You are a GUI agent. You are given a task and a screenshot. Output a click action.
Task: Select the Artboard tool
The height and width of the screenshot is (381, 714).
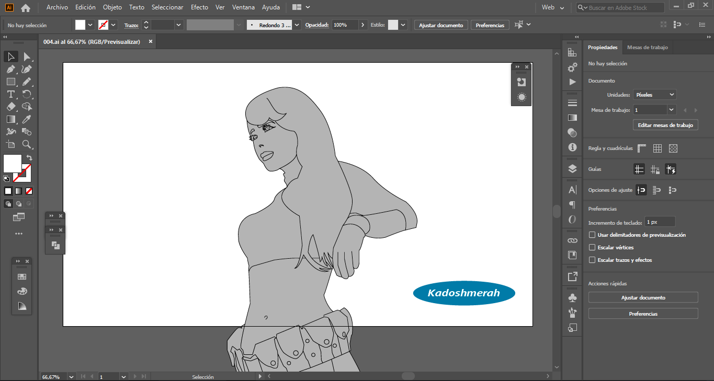10,144
